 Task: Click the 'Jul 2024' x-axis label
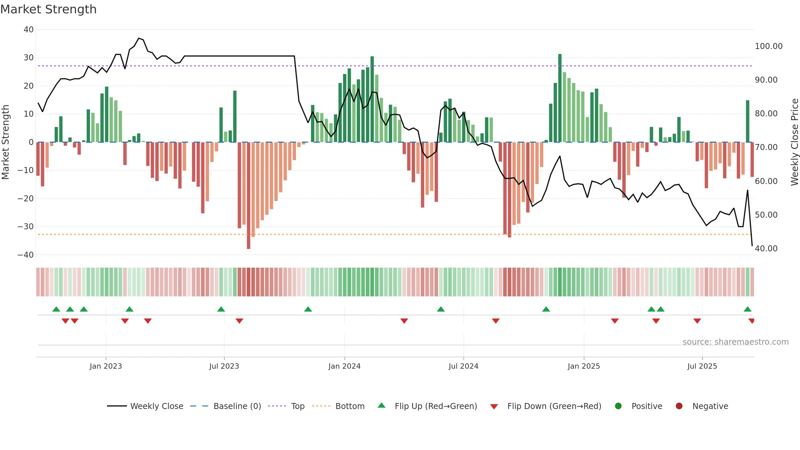(x=463, y=366)
